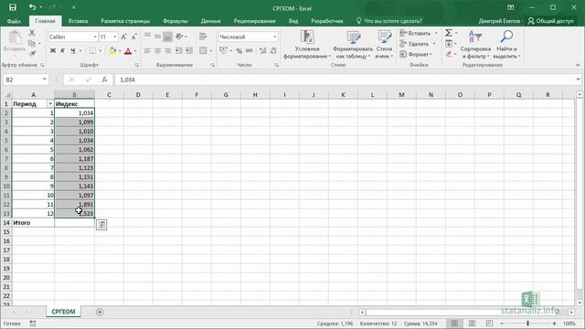Apply a thousands separator format (000)

(250, 51)
